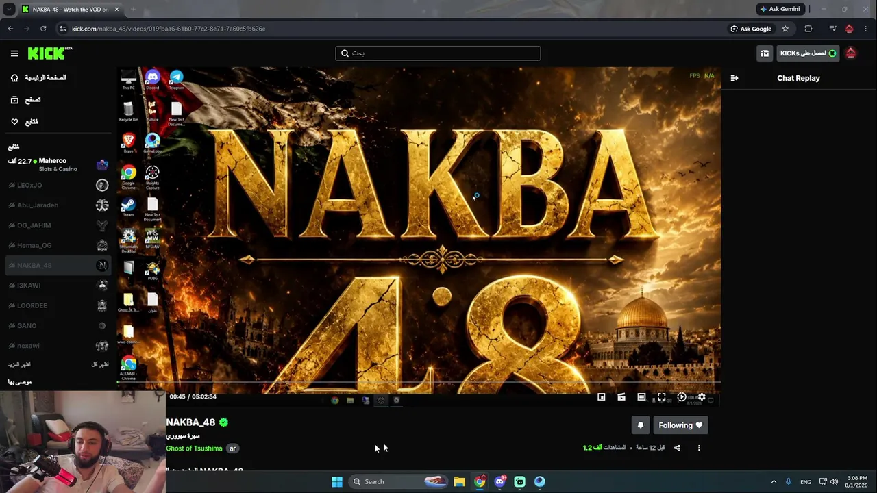Open Chrome extensions puzzle icon
The width and height of the screenshot is (877, 493).
point(808,29)
